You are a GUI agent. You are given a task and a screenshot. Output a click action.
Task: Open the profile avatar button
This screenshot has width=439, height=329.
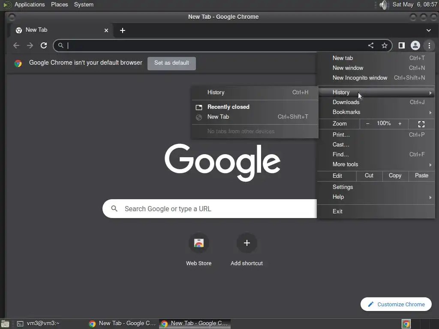(x=415, y=45)
